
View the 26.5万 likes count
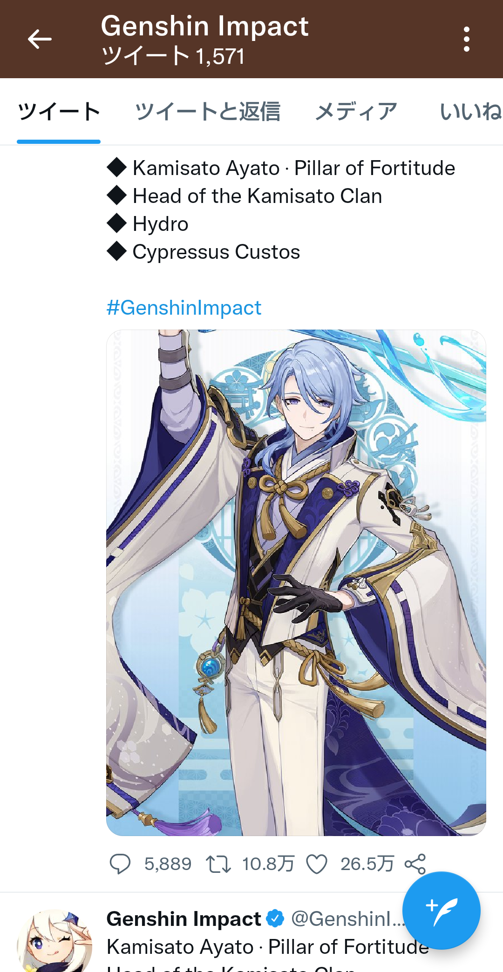coord(367,864)
